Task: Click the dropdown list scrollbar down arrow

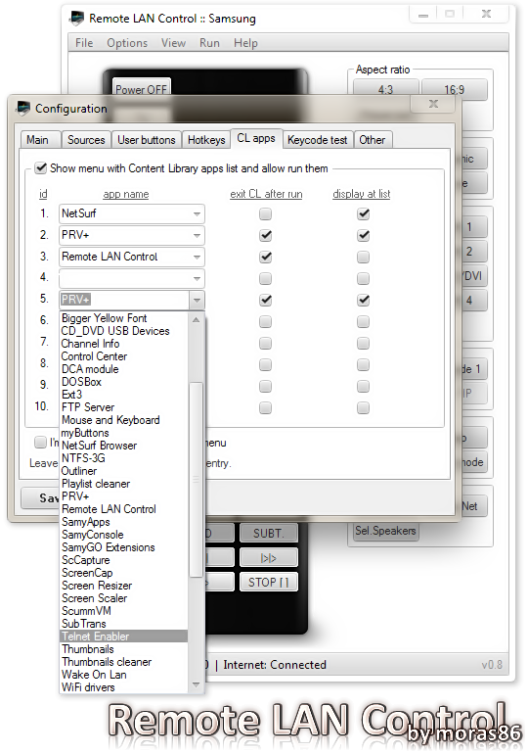Action: pyautogui.click(x=196, y=685)
